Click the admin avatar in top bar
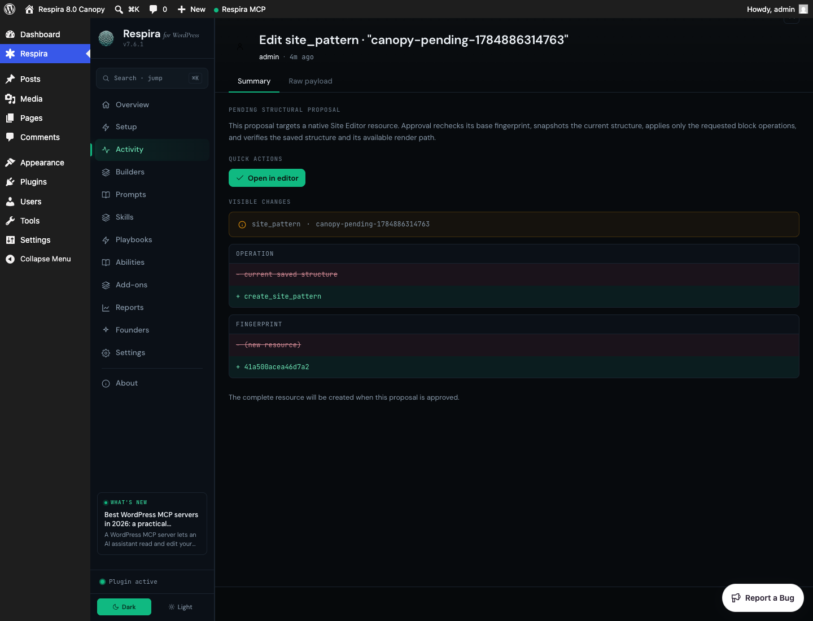Screen dimensions: 813x621 (x=803, y=9)
